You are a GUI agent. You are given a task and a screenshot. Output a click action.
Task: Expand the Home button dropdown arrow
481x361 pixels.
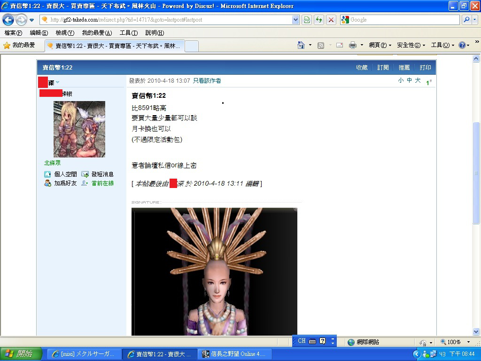(310, 45)
